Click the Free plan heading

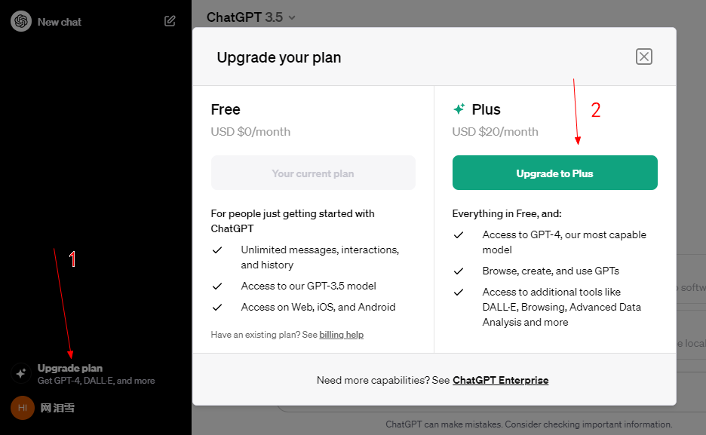tap(226, 109)
